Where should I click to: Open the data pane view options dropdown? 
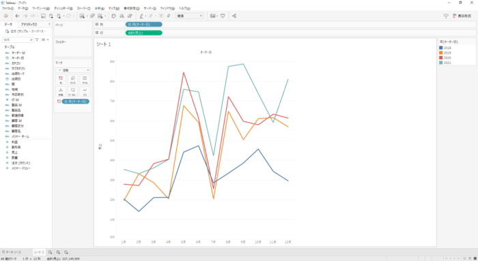(x=45, y=40)
